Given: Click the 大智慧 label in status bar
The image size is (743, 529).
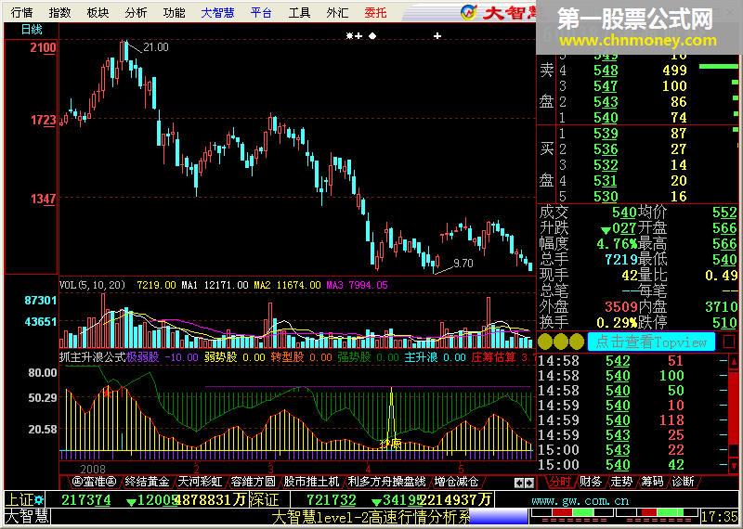Looking at the screenshot, I should [x=27, y=517].
